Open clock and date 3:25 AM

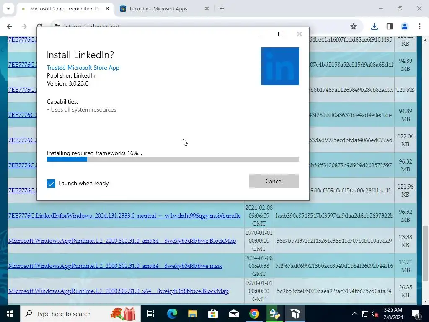coord(393,314)
